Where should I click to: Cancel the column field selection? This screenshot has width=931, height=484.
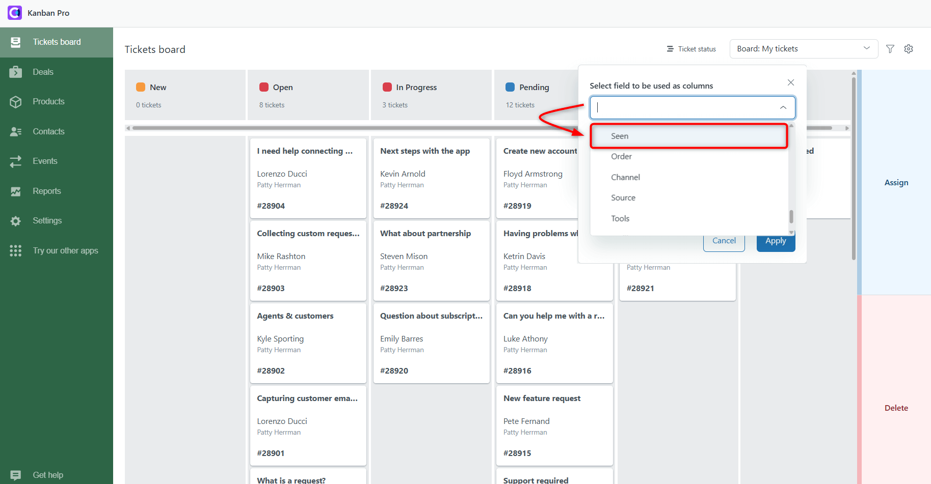point(724,240)
